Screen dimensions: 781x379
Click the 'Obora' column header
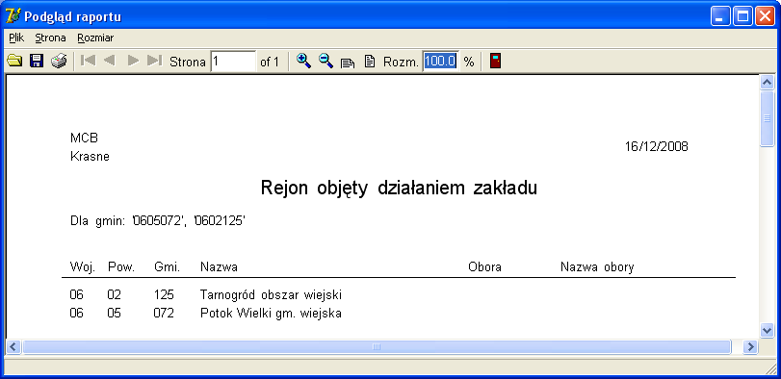[484, 267]
